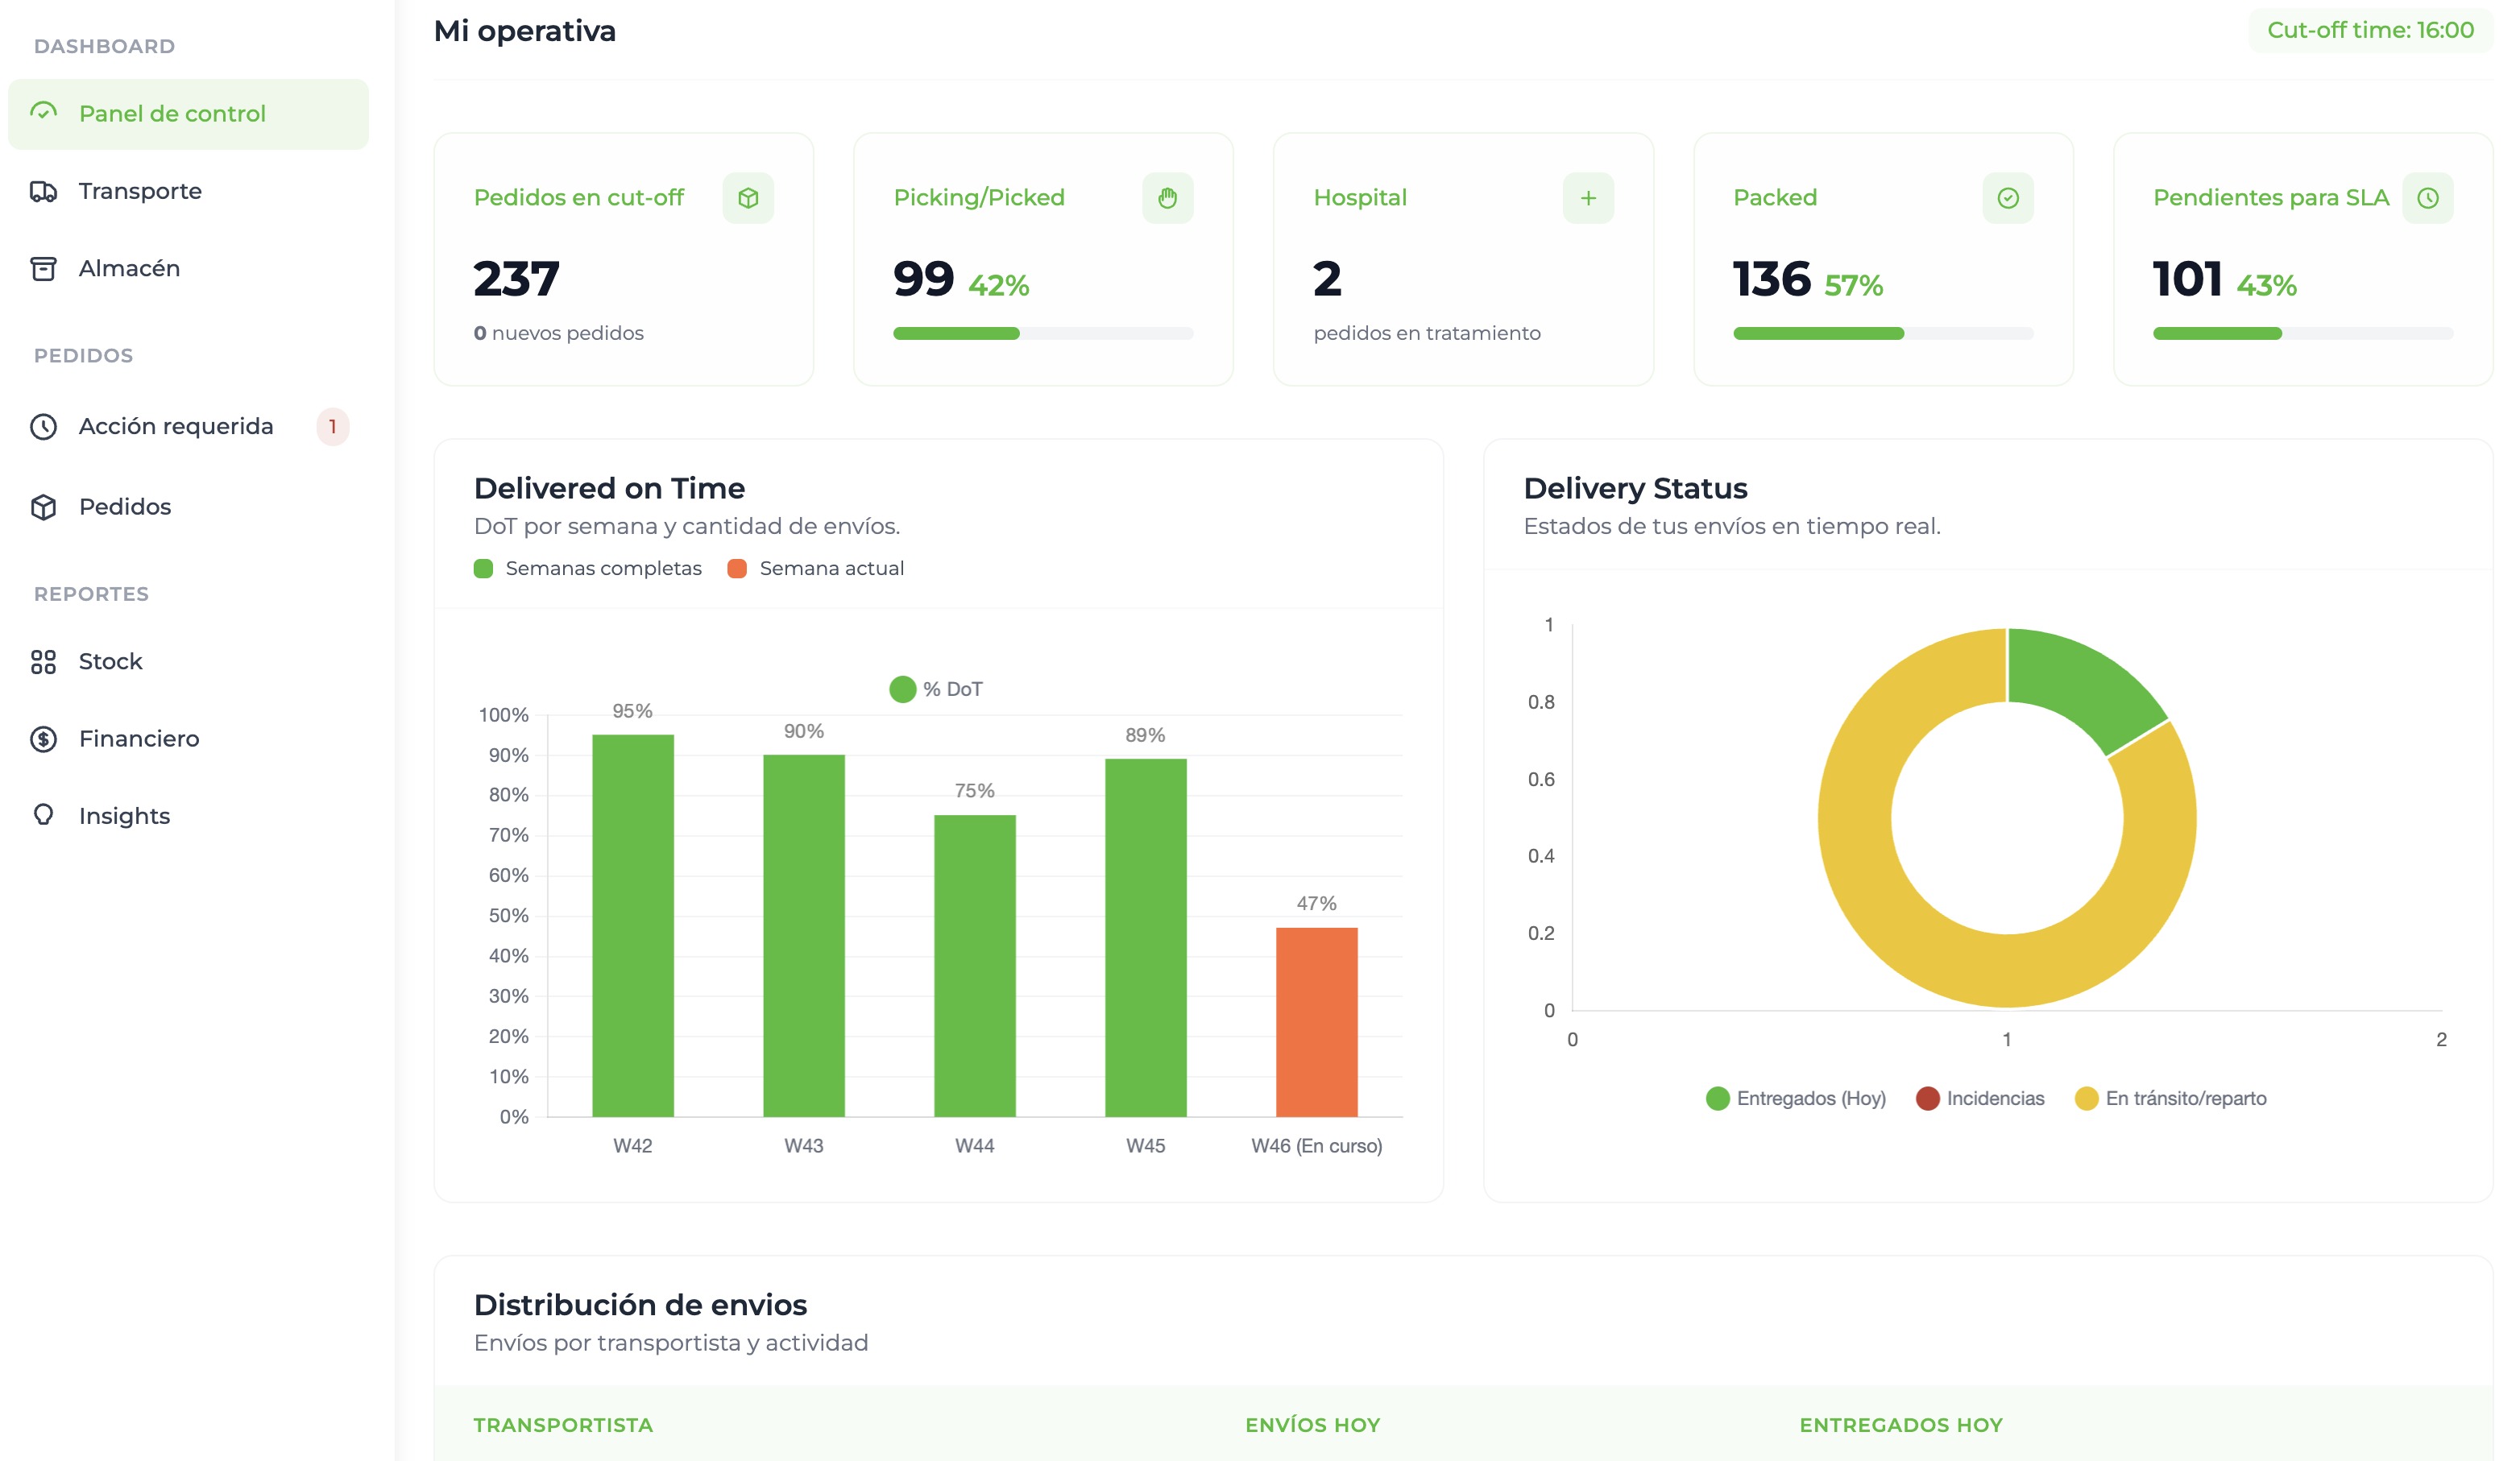Open Financiero reports page
Image resolution: width=2520 pixels, height=1461 pixels.
click(x=138, y=738)
